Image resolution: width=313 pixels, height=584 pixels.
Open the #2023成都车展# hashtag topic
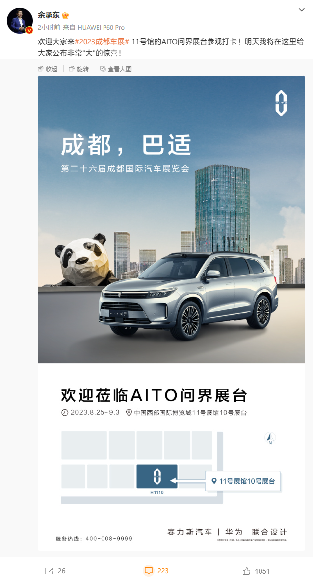[102, 42]
